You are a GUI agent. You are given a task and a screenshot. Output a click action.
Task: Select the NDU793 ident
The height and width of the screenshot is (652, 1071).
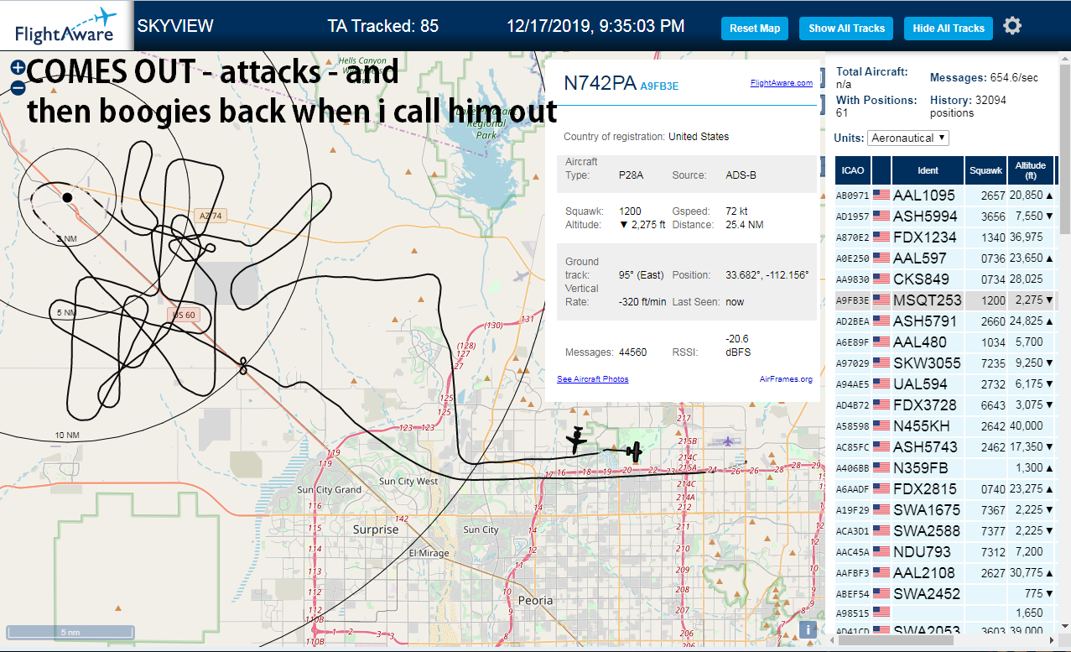click(x=922, y=552)
